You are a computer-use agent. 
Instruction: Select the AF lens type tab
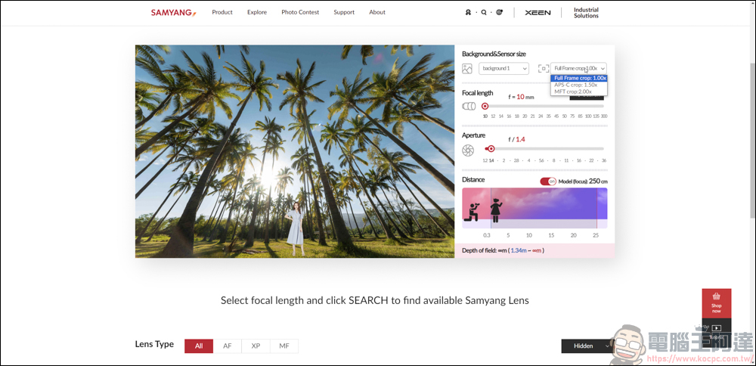coord(227,346)
